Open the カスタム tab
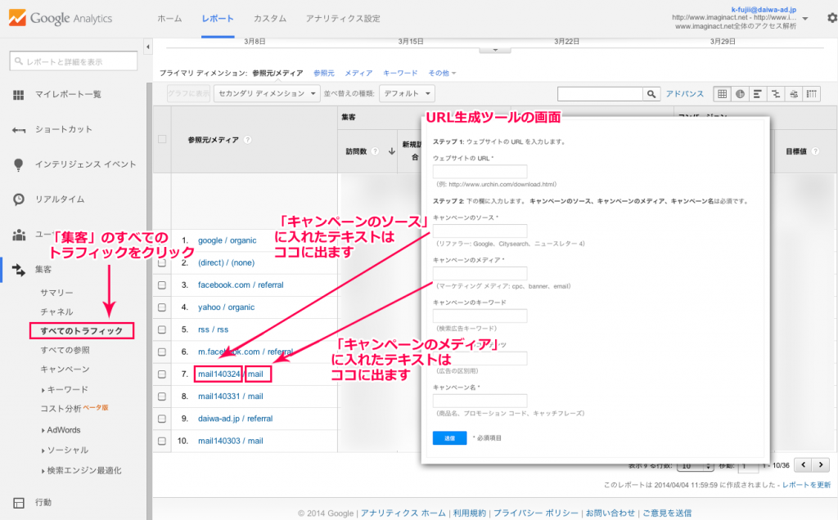Screen dimensions: 838x520 point(270,19)
